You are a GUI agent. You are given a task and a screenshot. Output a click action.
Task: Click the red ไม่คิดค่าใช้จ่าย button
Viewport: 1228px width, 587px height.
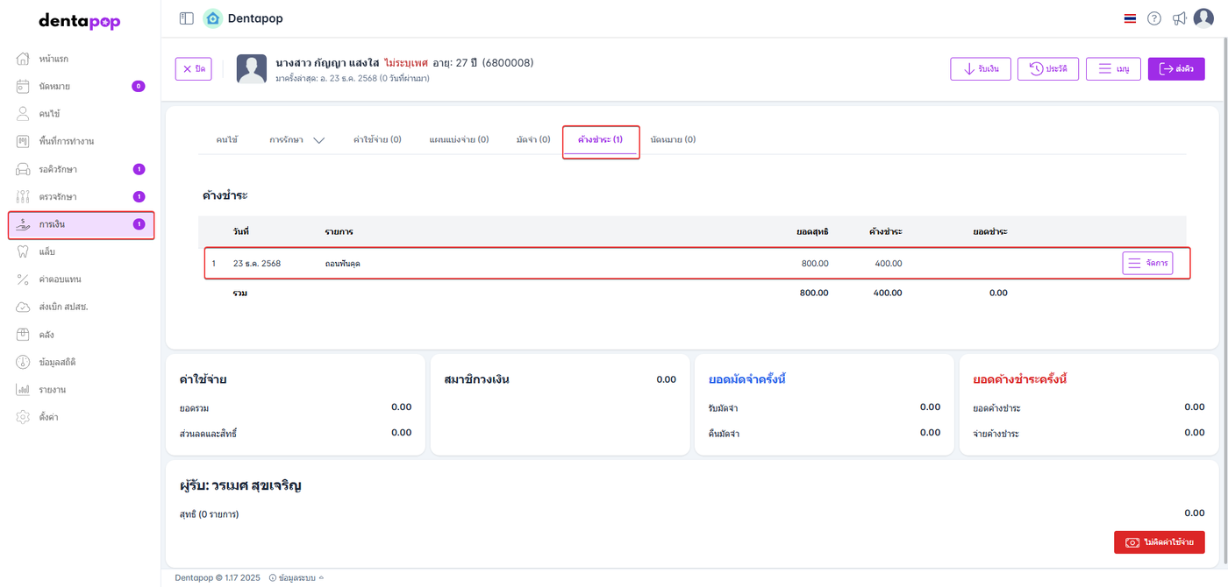pos(1160,542)
